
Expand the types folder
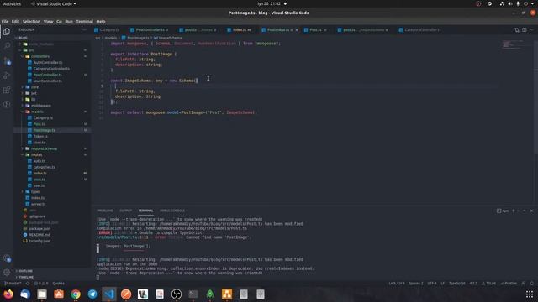35,192
